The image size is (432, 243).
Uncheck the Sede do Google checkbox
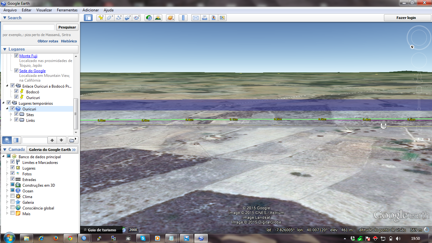16,71
